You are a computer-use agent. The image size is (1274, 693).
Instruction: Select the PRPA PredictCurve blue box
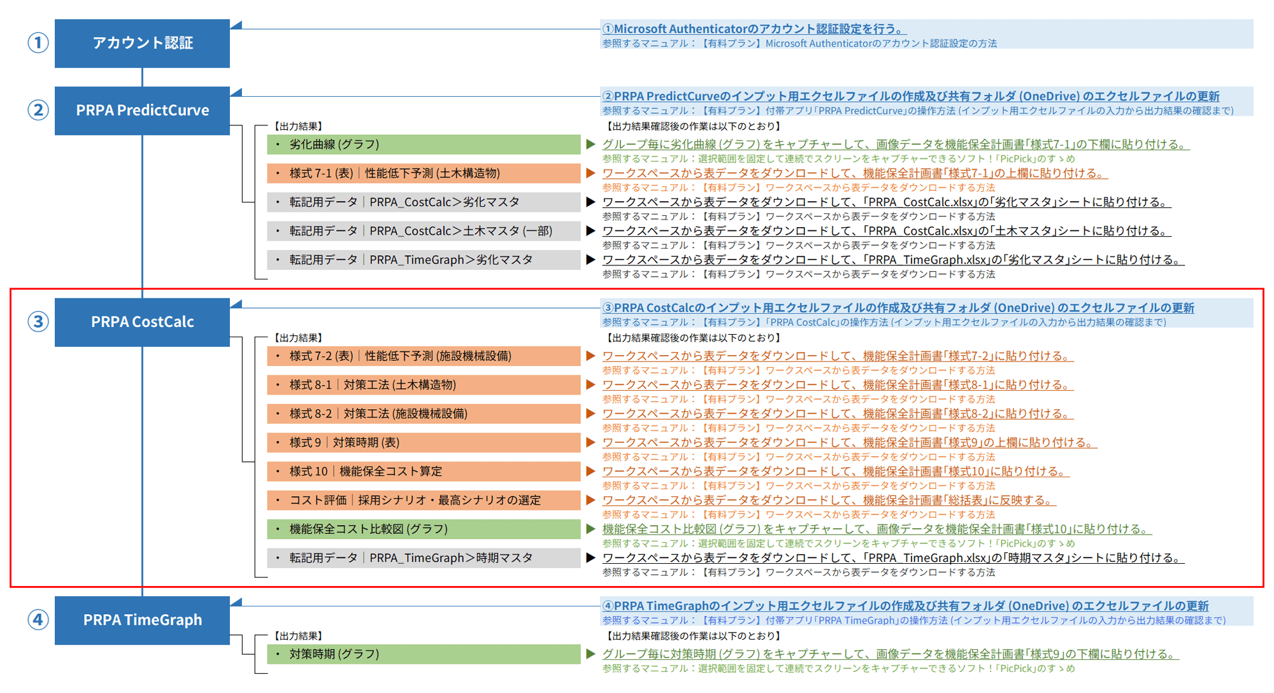(x=142, y=111)
